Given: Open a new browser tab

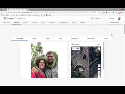Looking at the screenshot, I should pyautogui.click(x=28, y=10).
